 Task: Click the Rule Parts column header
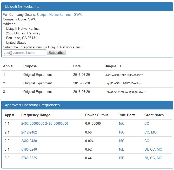(x=127, y=115)
